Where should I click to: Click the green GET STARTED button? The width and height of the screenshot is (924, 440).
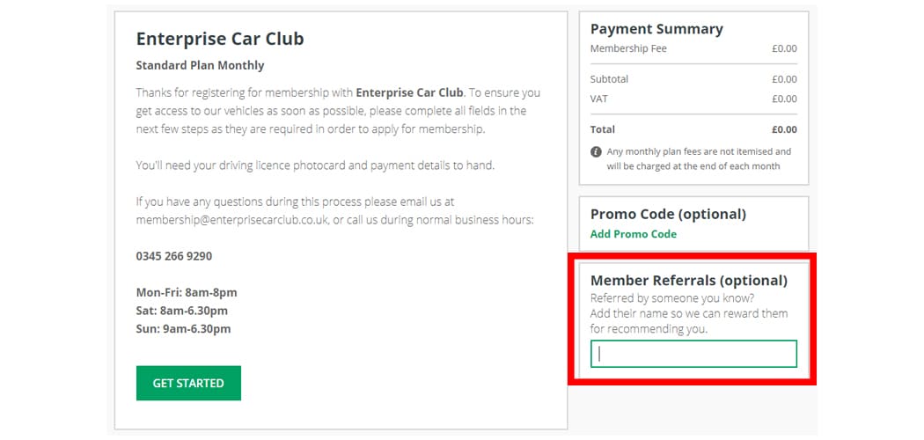point(188,383)
